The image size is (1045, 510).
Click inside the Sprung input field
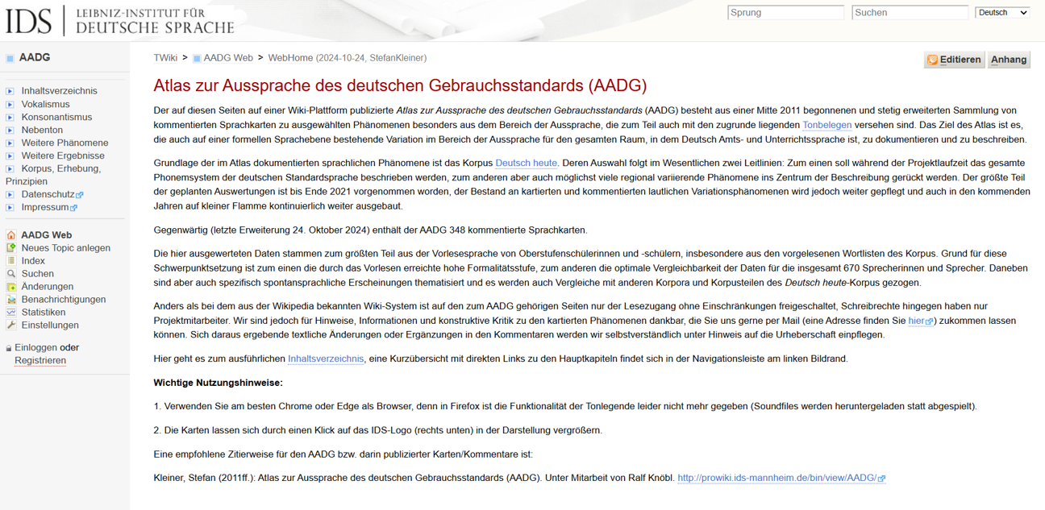[785, 12]
